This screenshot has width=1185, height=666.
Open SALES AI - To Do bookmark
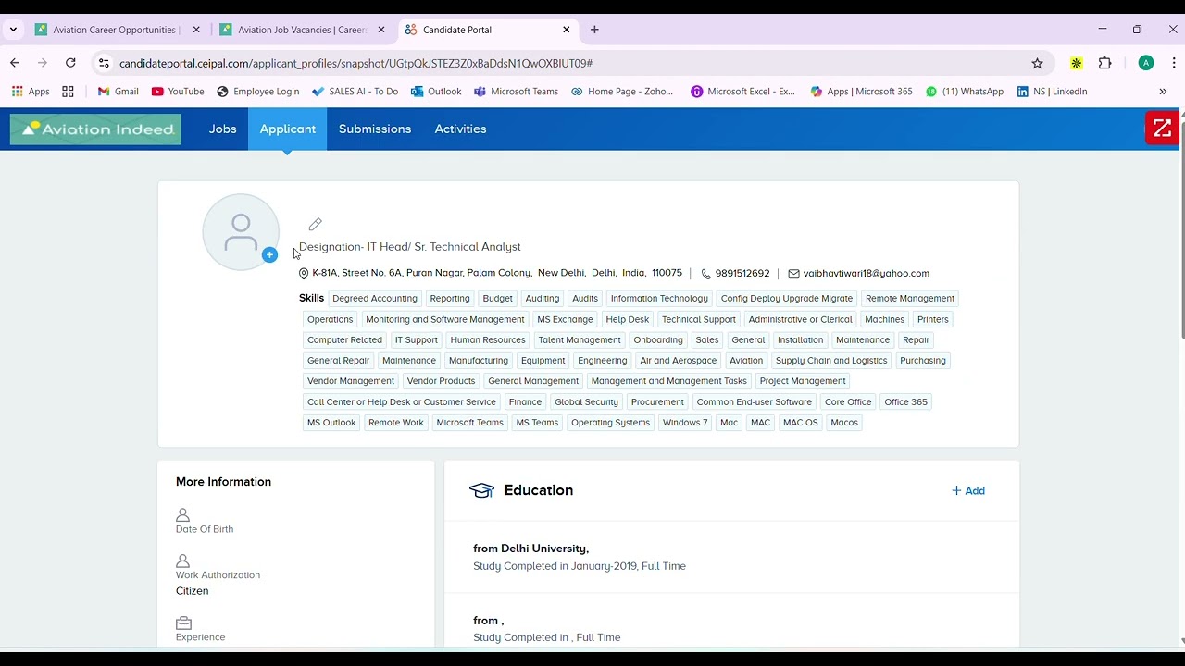pos(355,92)
